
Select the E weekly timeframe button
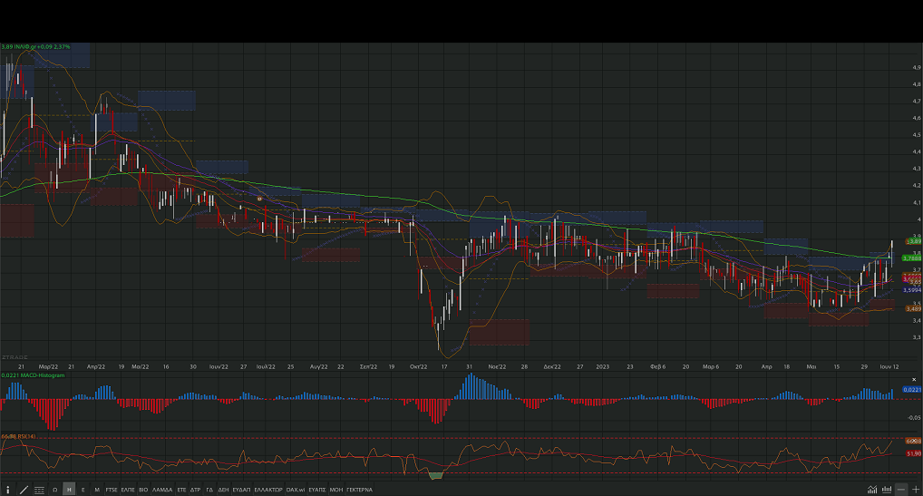tap(83, 490)
